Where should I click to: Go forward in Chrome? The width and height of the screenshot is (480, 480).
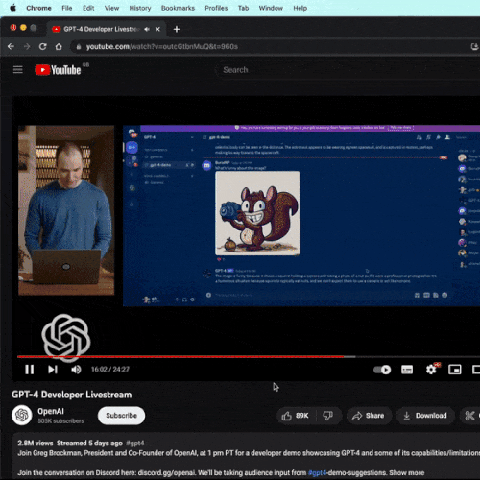27,47
